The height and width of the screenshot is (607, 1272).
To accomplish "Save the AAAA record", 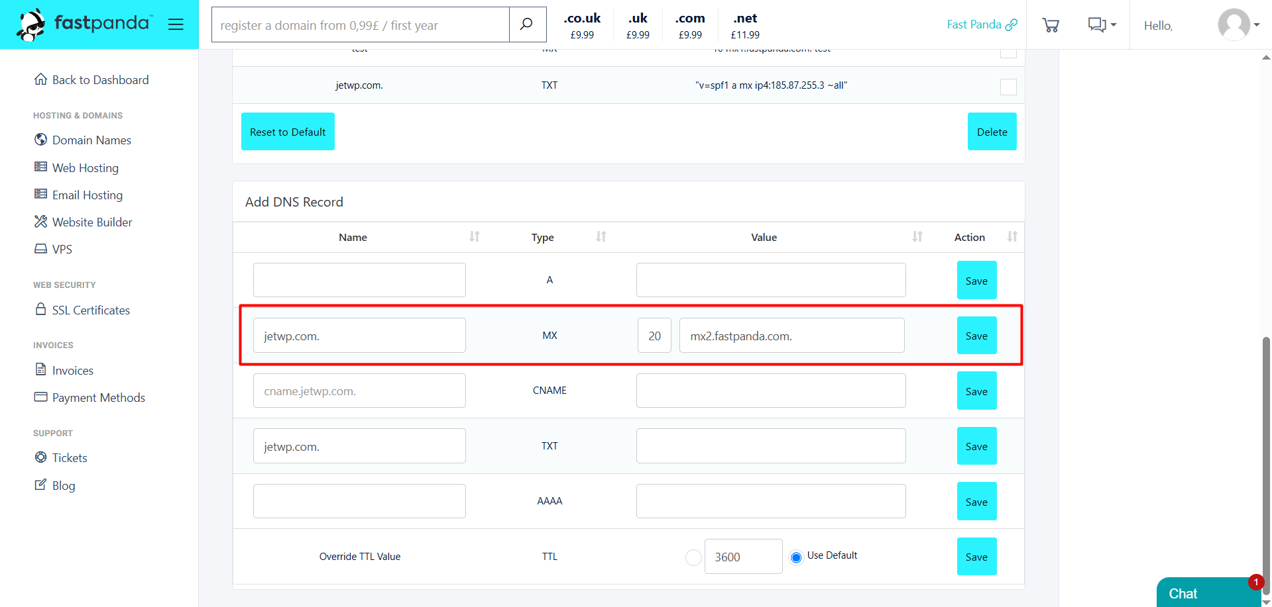I will coord(976,501).
